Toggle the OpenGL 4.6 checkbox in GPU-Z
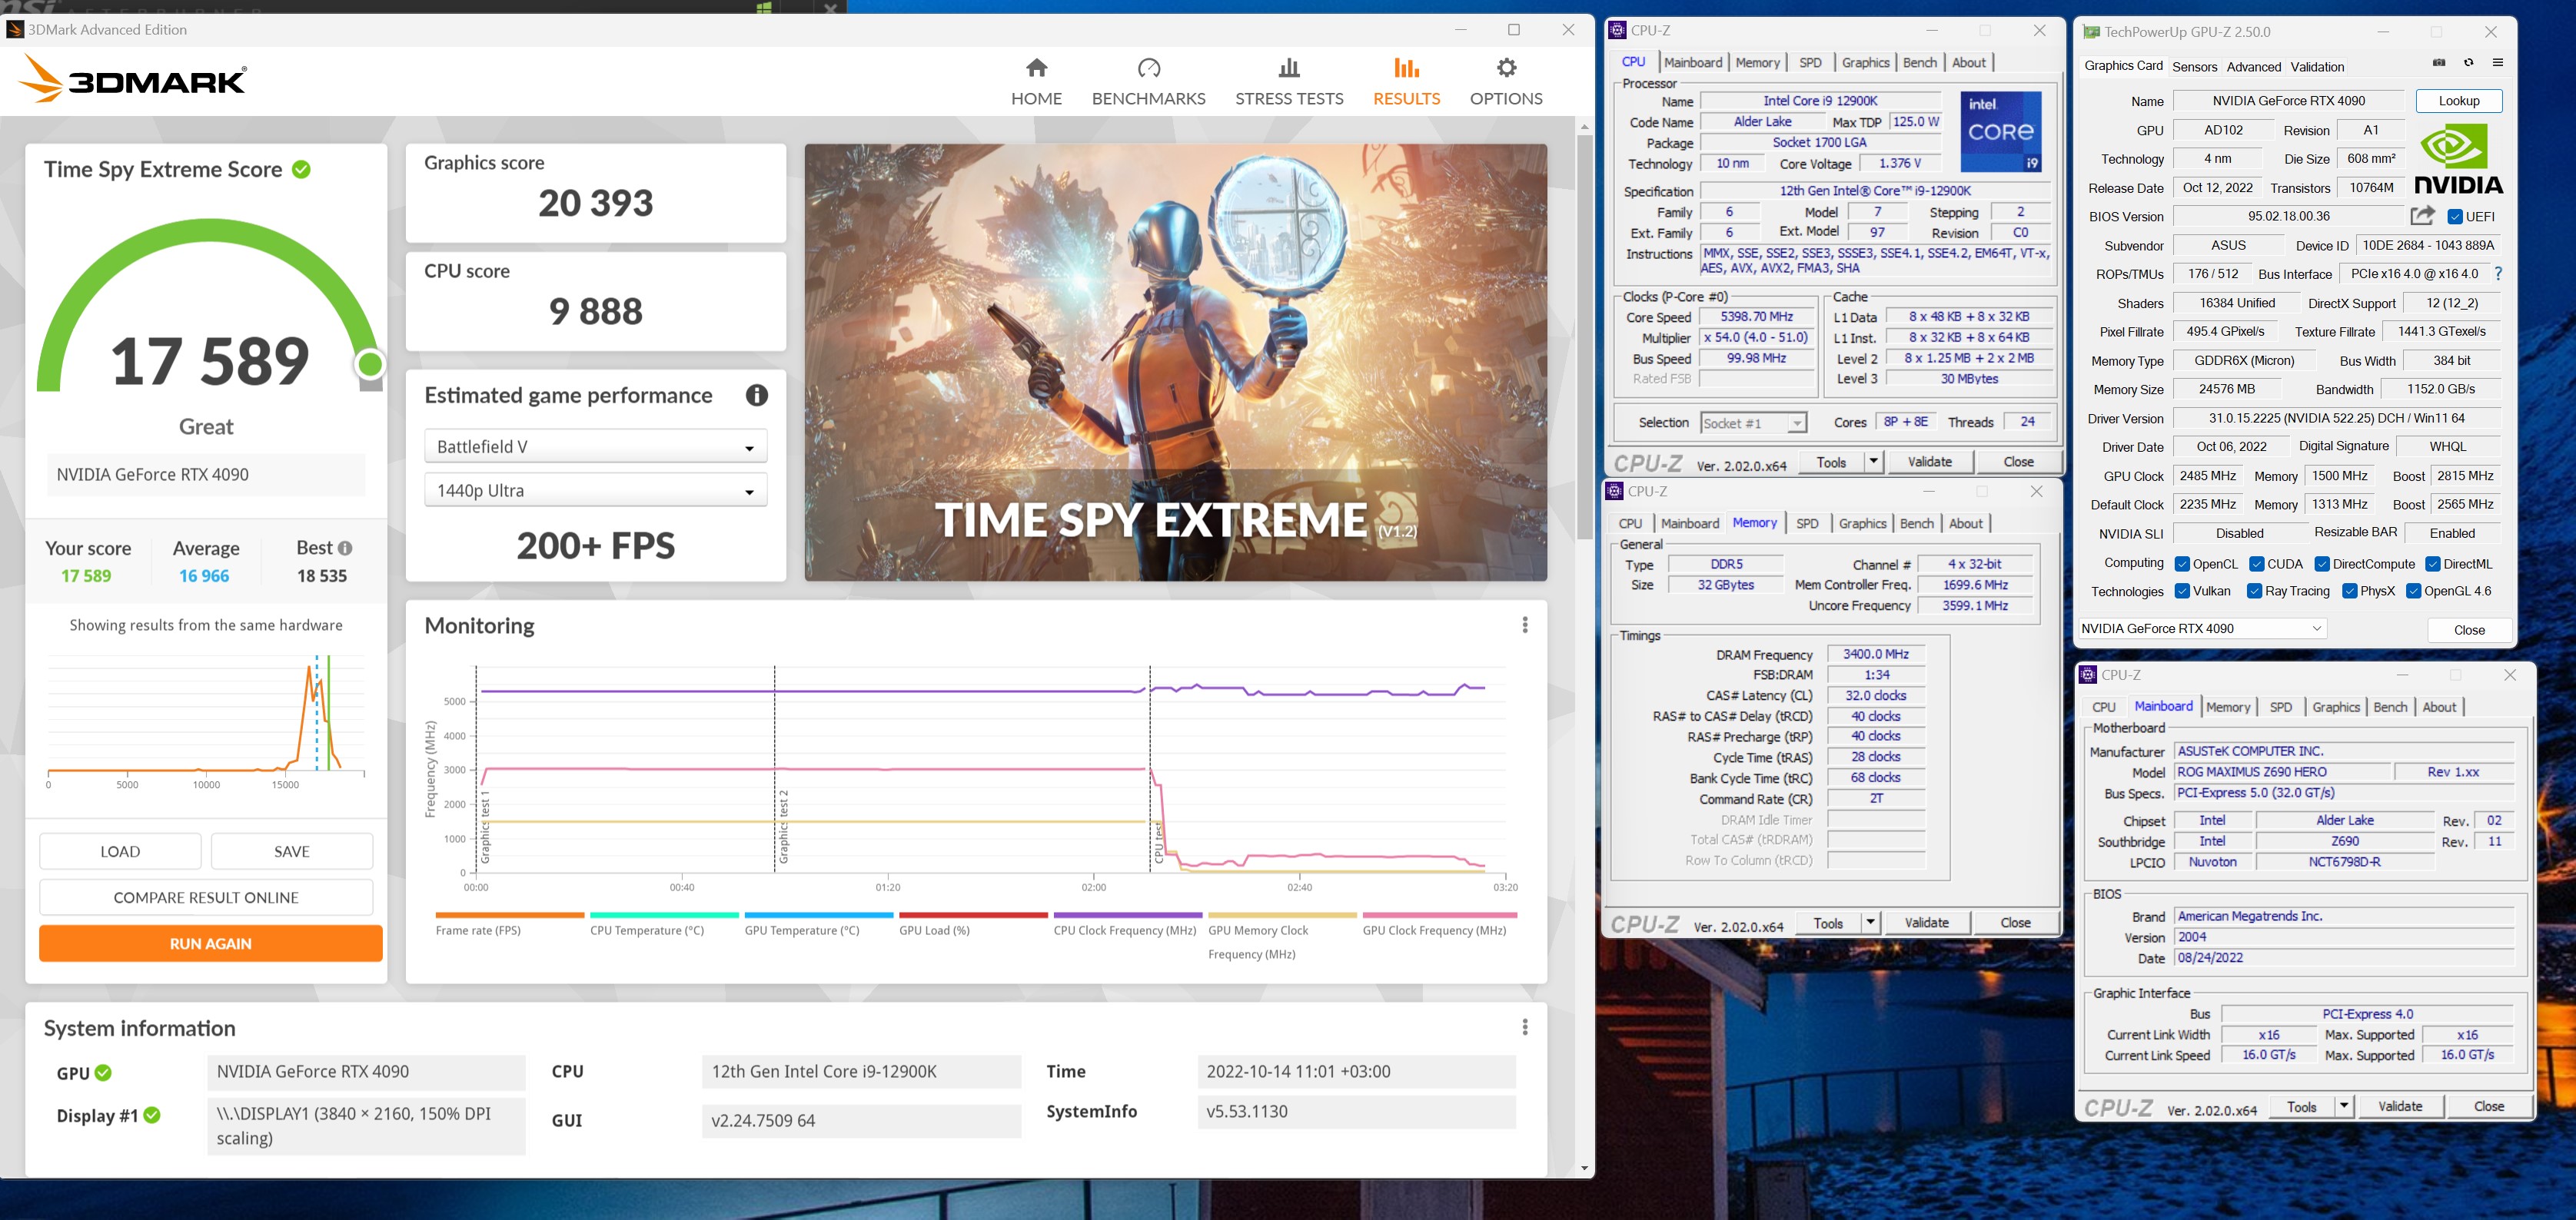The image size is (2576, 1220). point(2413,592)
